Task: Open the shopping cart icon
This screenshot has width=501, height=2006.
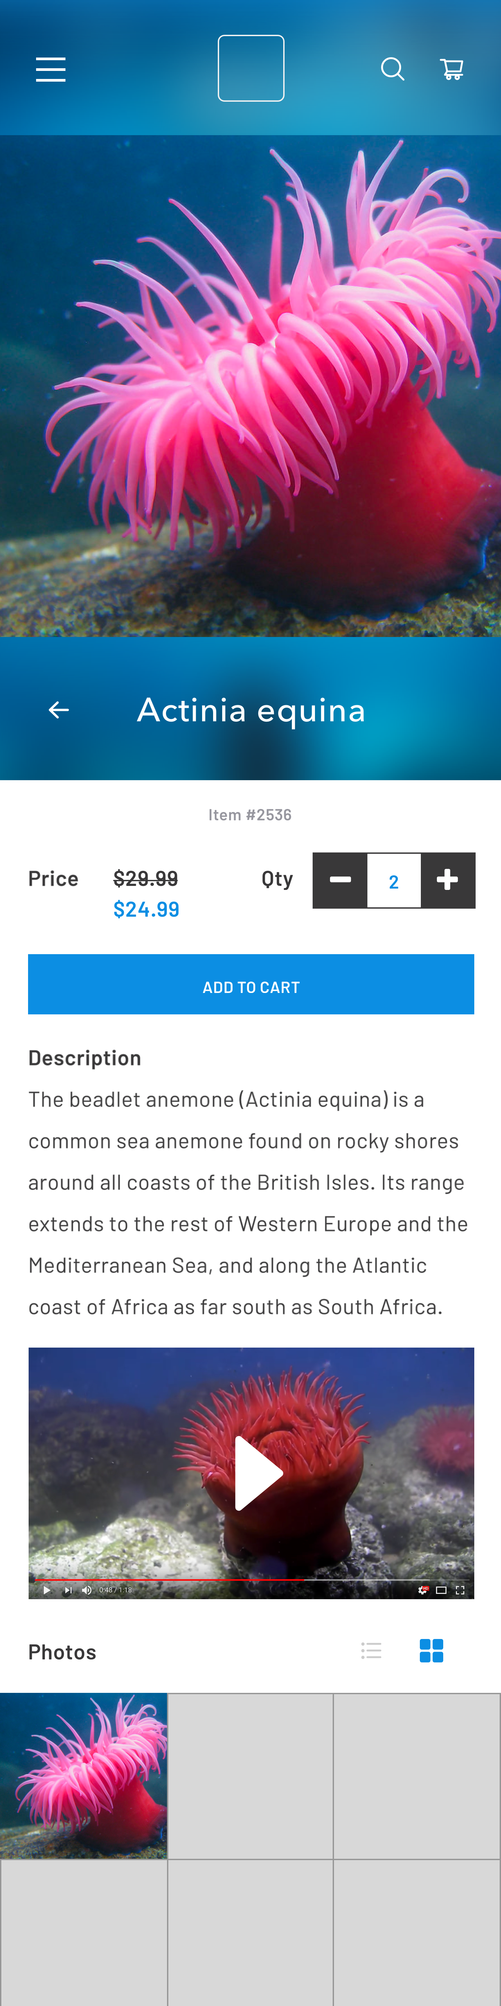Action: 452,69
